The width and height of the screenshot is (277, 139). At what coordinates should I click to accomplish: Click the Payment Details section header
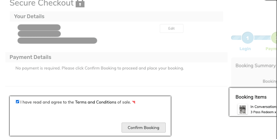click(30, 57)
